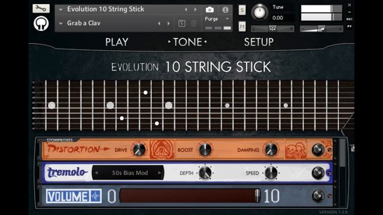The image size is (383, 215).
Task: Toggle the AUX button at right edge
Action: [x=349, y=19]
